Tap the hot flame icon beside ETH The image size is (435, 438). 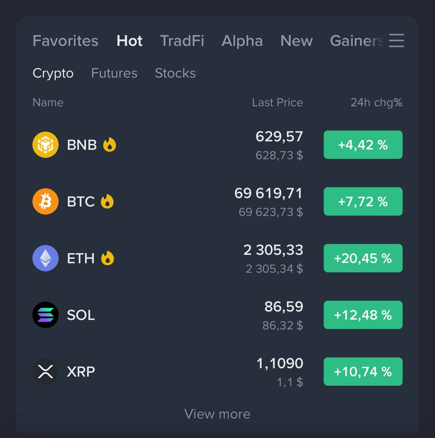pyautogui.click(x=107, y=258)
